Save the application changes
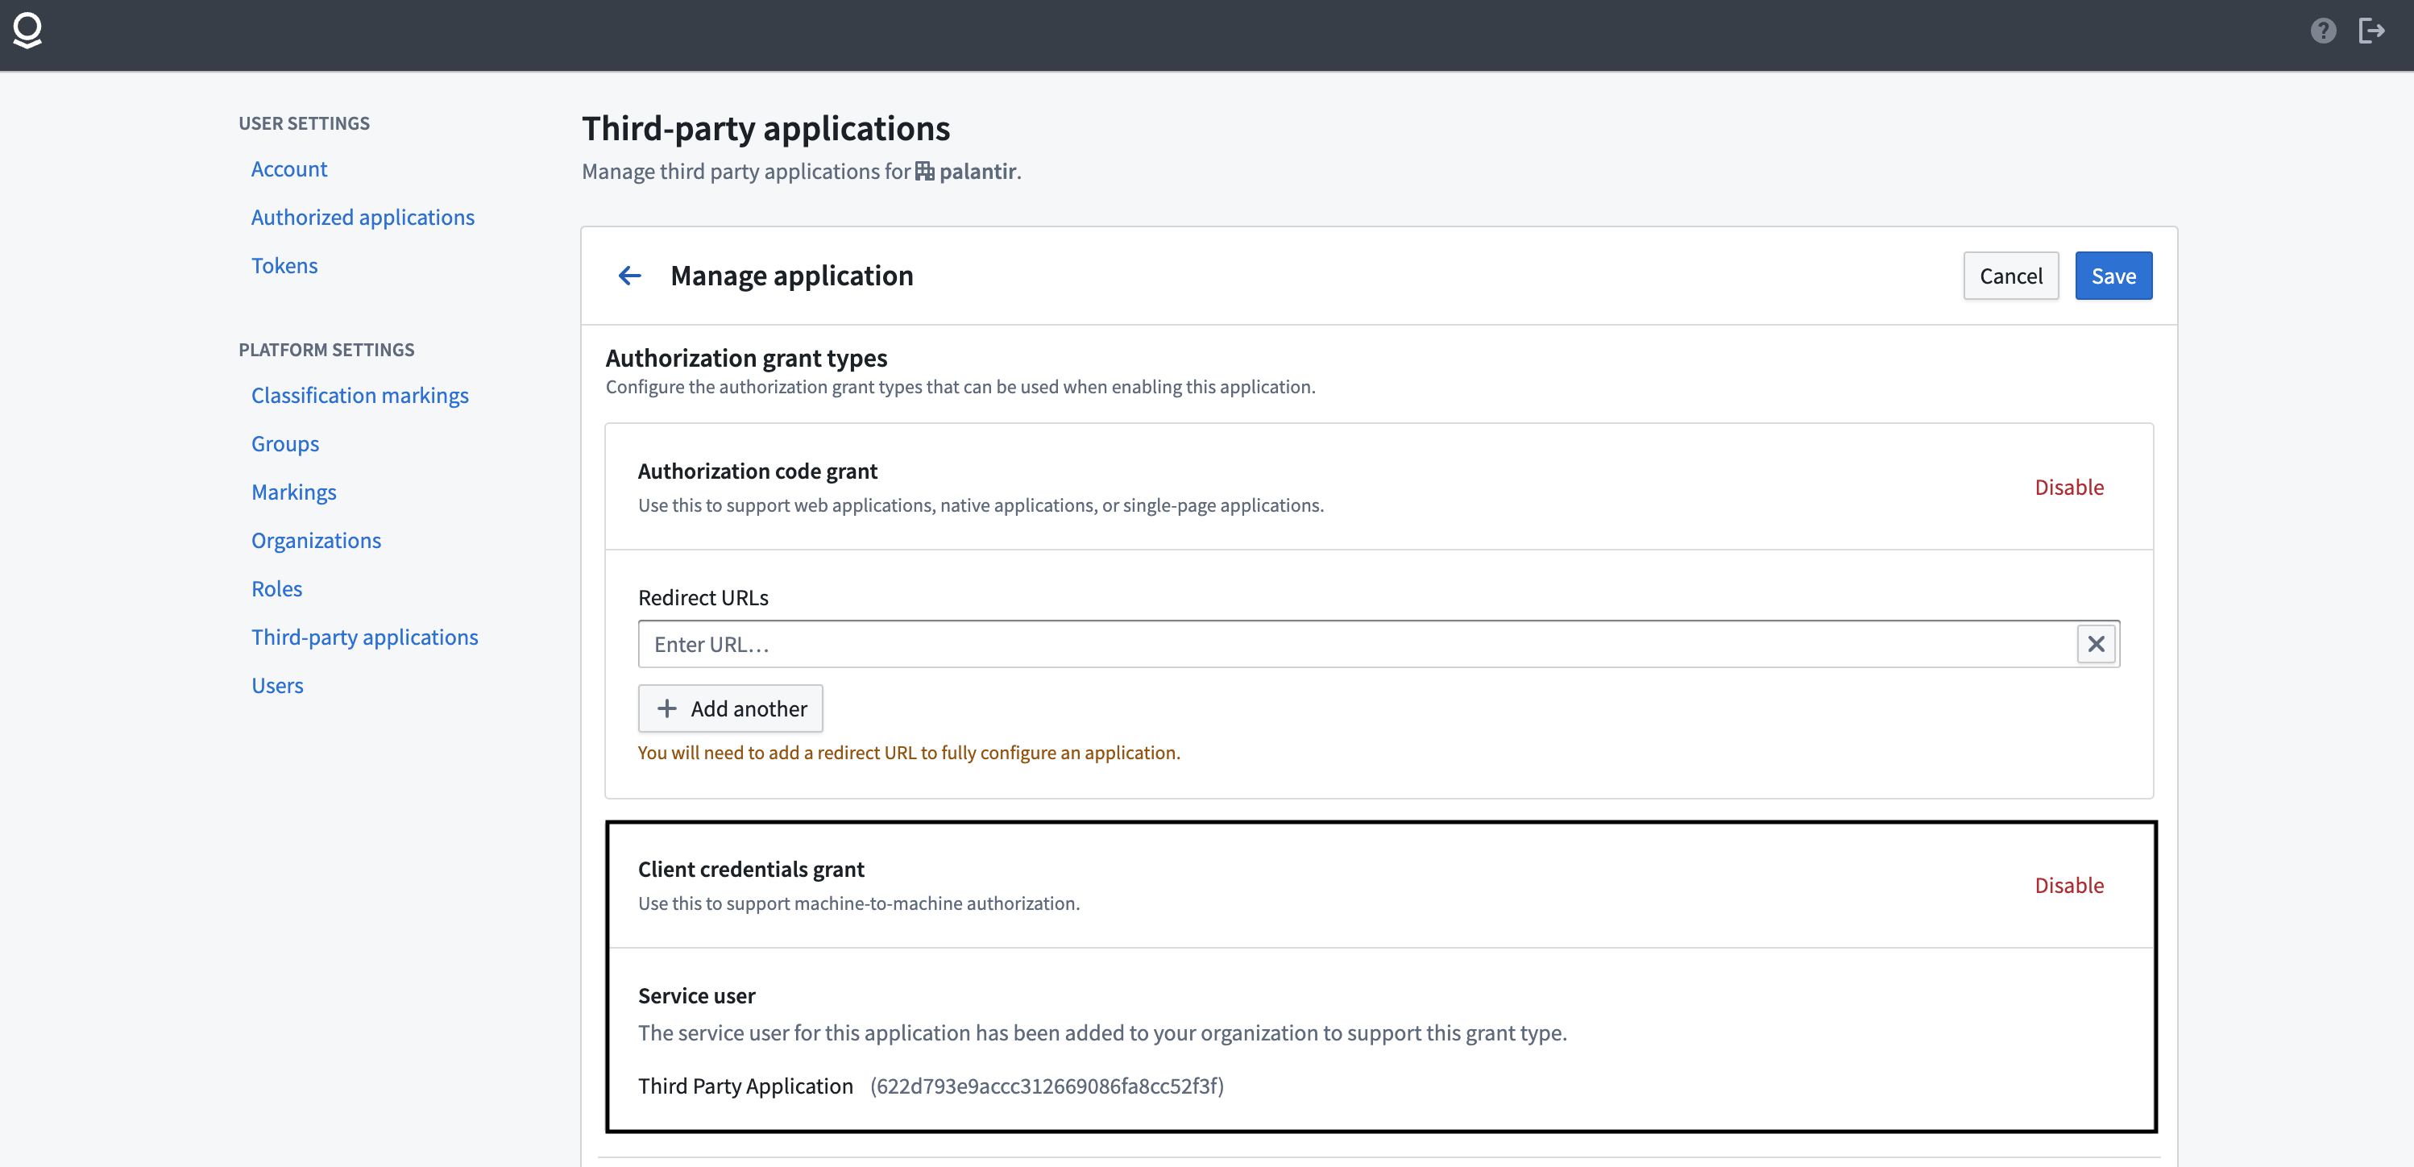 [2113, 276]
